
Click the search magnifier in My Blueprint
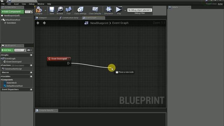[25, 50]
